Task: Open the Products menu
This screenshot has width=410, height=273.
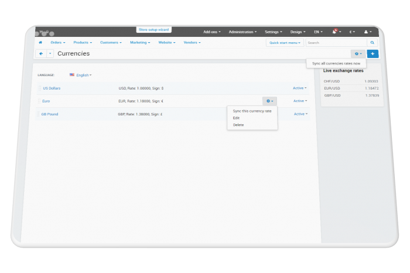Action: [83, 42]
